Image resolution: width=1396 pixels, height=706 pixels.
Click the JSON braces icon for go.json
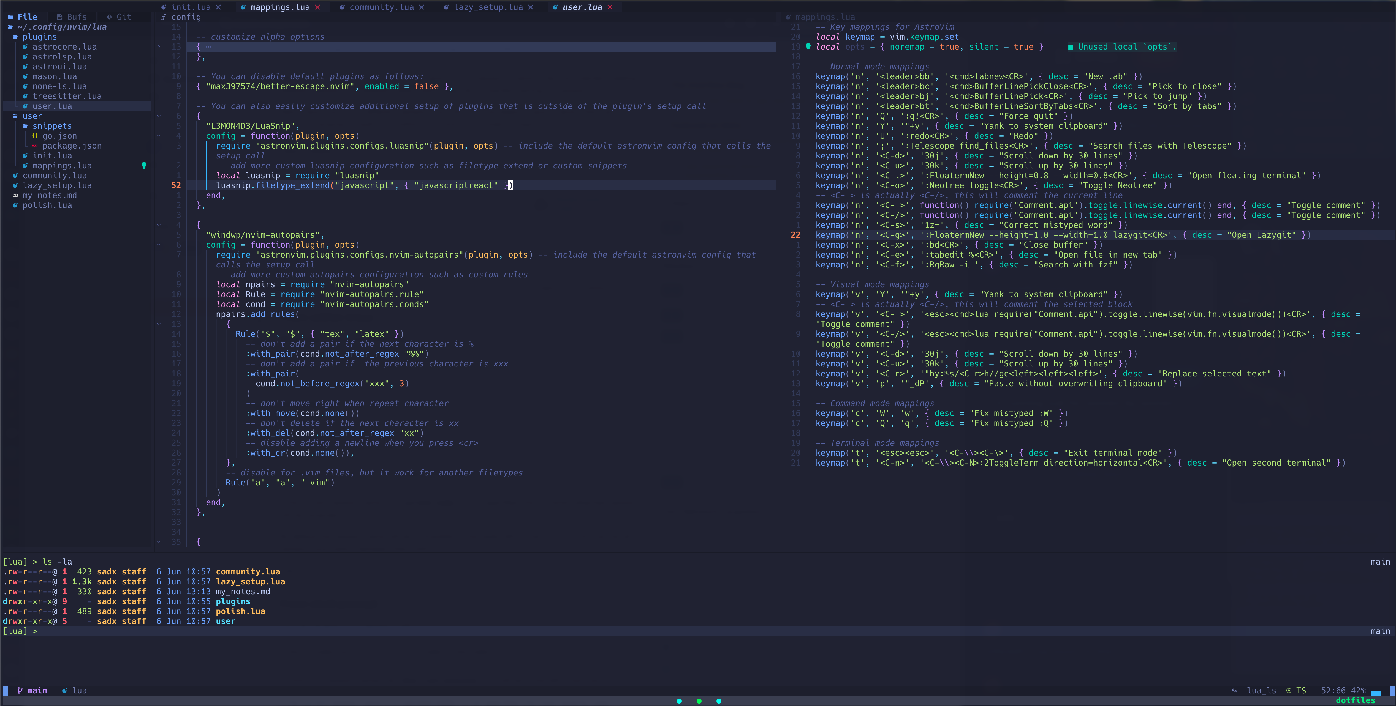35,136
